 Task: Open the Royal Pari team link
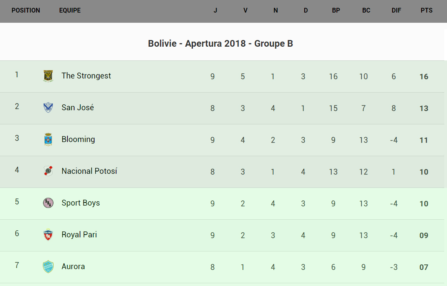pyautogui.click(x=79, y=235)
